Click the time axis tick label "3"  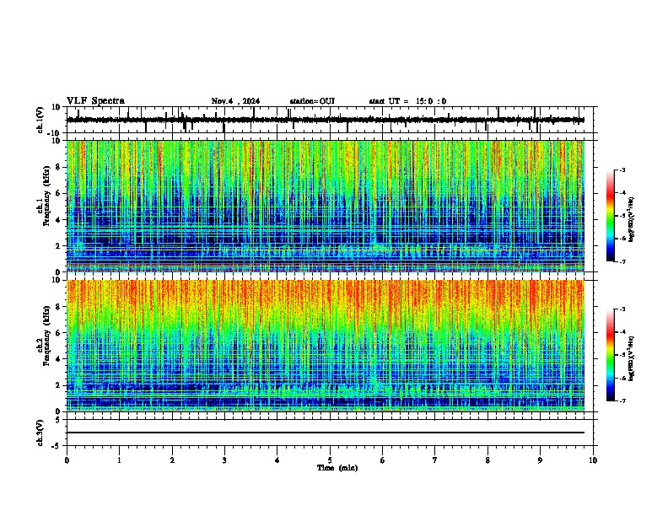(x=224, y=460)
